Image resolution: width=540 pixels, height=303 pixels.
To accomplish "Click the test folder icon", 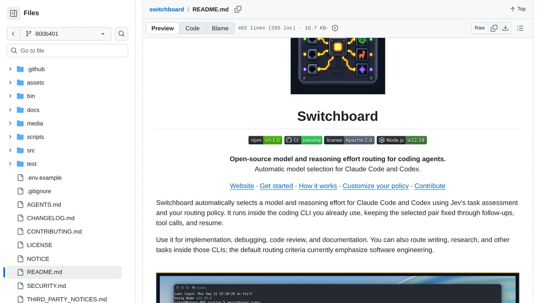I will click(x=20, y=164).
